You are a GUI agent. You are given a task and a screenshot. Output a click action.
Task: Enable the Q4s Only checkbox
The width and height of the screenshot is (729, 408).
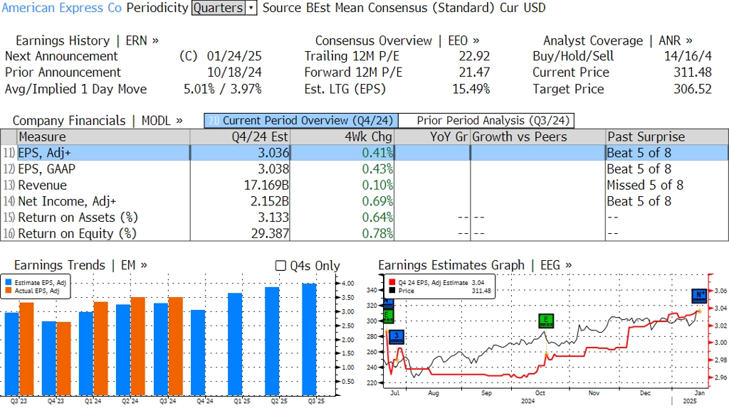click(x=280, y=266)
